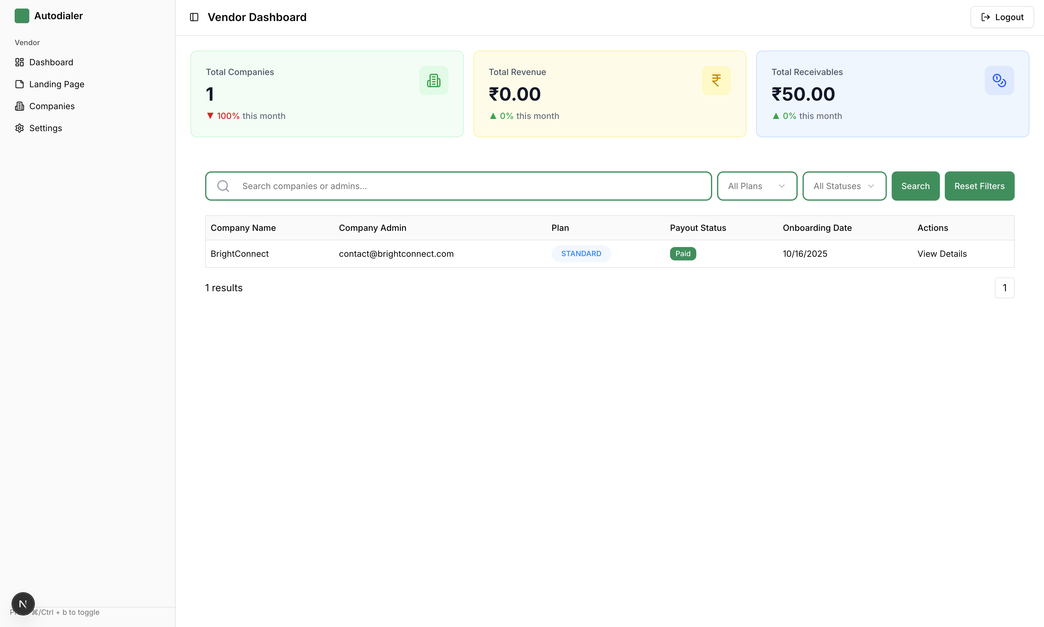Image resolution: width=1044 pixels, height=627 pixels.
Task: Click Reset Filters
Action: point(979,186)
